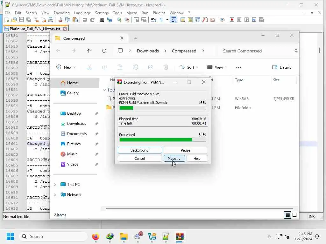326x244 pixels.
Task: Click the Replace icon in Notepad++ toolbar
Action: 110,20
